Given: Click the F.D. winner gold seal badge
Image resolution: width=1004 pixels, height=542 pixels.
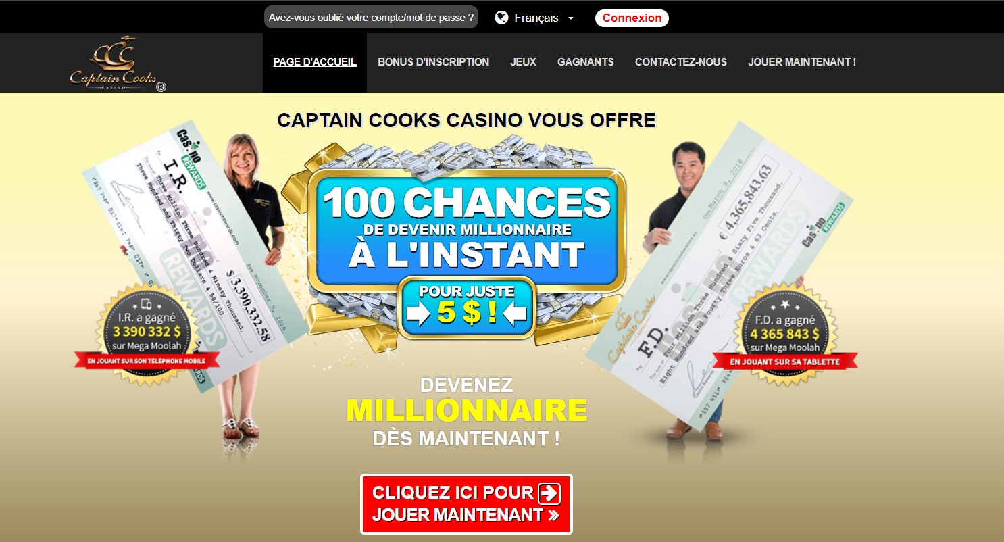Looking at the screenshot, I should coord(784,332).
